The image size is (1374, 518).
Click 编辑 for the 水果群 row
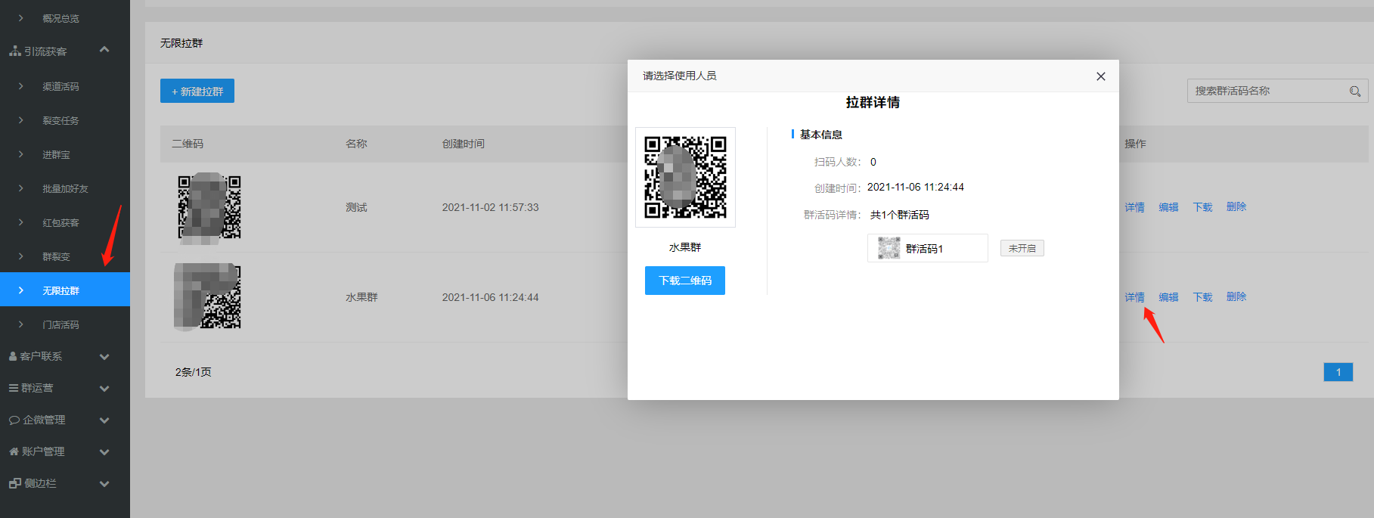coord(1168,297)
